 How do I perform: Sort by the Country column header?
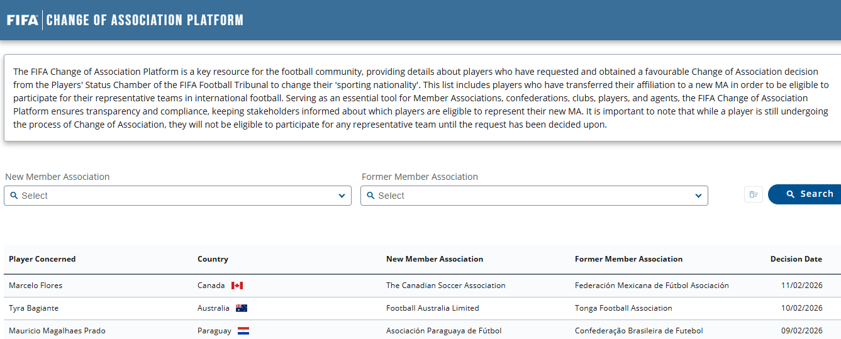click(213, 259)
